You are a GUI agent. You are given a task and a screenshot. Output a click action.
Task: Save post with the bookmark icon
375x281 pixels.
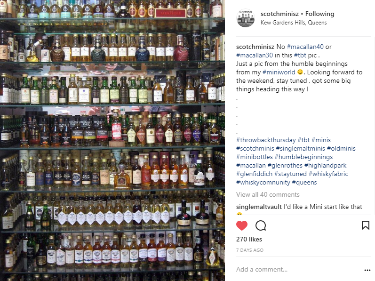pos(366,225)
